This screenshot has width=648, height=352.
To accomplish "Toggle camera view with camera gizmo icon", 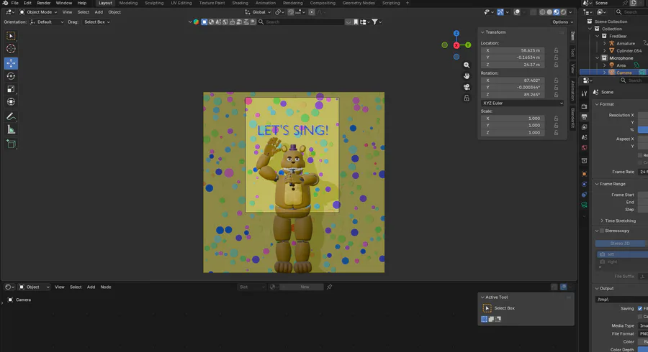I will 467,87.
